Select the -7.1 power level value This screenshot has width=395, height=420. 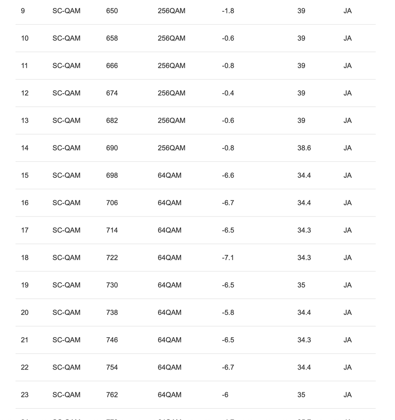[228, 258]
